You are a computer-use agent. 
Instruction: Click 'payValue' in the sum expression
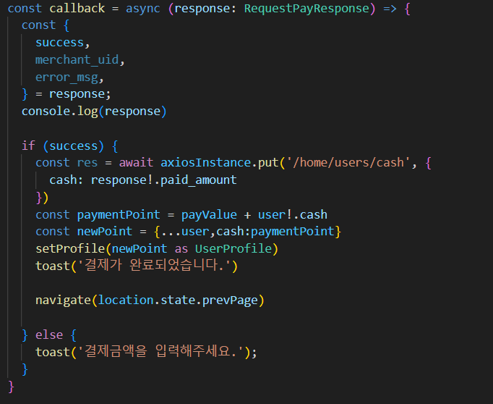209,215
